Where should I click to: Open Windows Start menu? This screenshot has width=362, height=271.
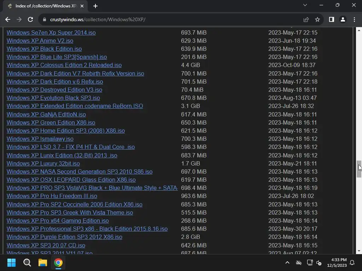tap(11, 263)
